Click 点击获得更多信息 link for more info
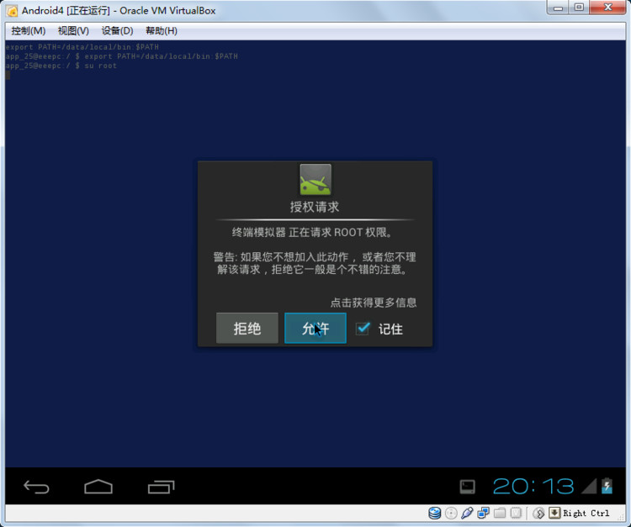 click(373, 303)
